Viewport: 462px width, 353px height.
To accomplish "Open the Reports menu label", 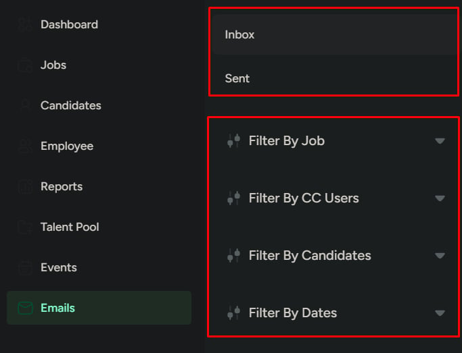I will point(62,187).
